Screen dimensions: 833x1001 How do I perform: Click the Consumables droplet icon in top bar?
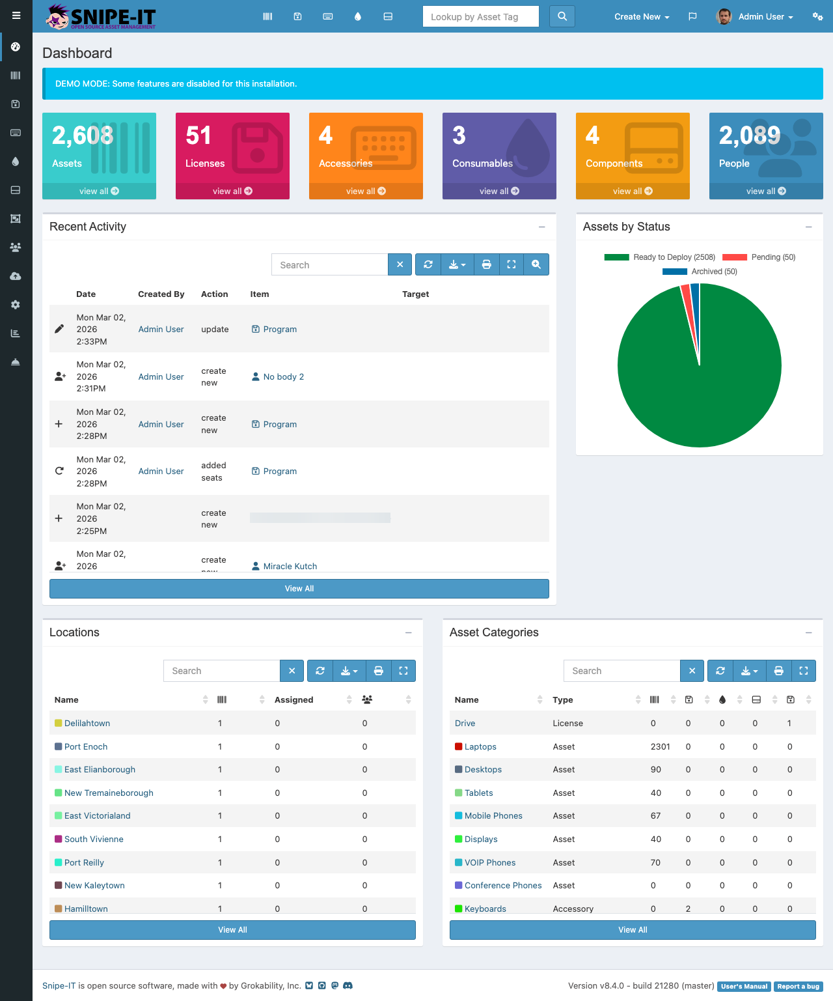pos(358,16)
